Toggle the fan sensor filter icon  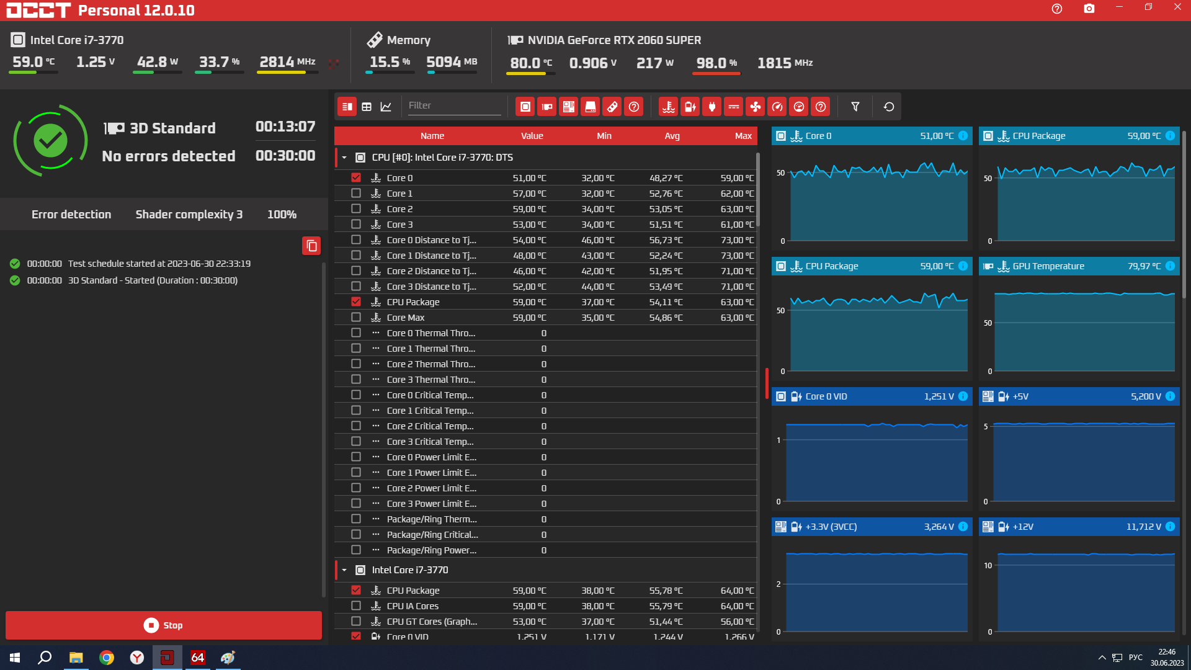[x=755, y=107]
